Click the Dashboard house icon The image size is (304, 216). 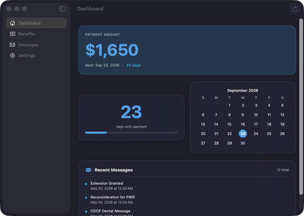point(12,23)
